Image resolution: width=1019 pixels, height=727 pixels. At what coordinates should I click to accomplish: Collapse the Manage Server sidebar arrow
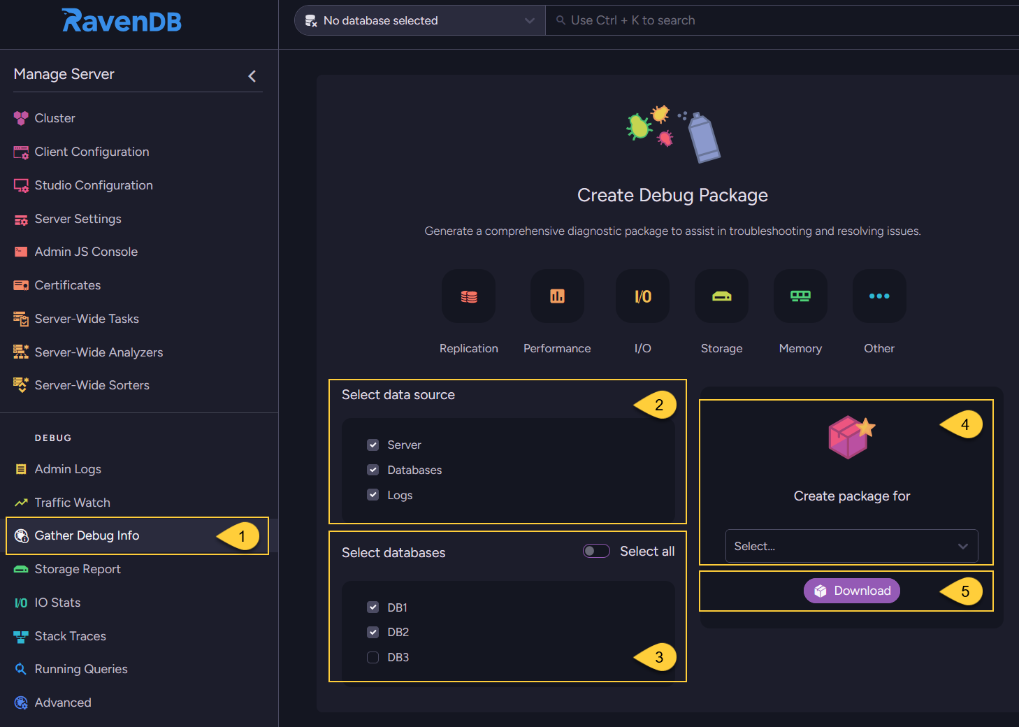pyautogui.click(x=252, y=75)
